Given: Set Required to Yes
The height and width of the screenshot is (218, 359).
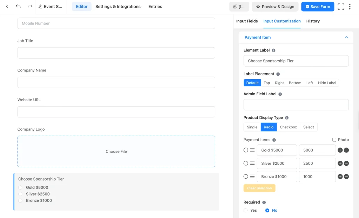Looking at the screenshot, I should (x=246, y=210).
